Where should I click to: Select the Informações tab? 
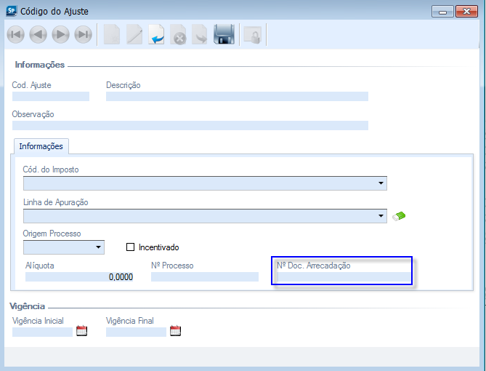click(41, 146)
